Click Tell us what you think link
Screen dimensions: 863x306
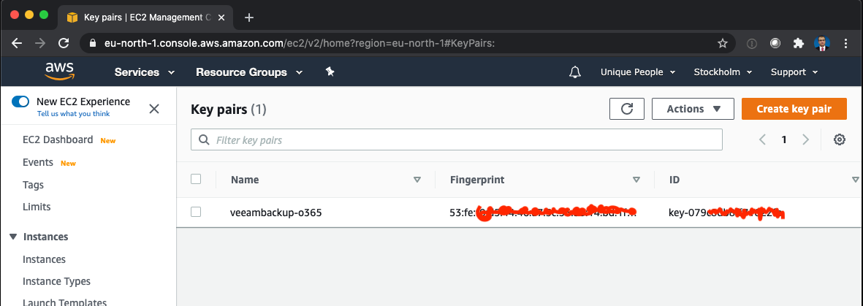click(73, 114)
